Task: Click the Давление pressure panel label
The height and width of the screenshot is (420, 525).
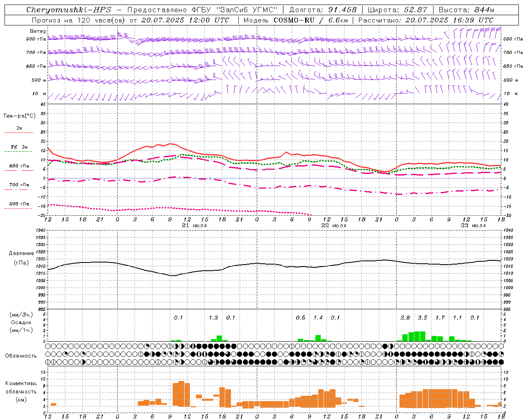Action: click(x=21, y=253)
